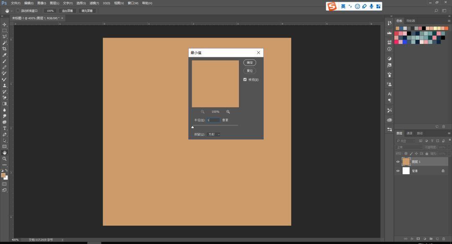Image resolution: width=452 pixels, height=244 pixels.
Task: Click the 填充屏幕 button
Action: pyautogui.click(x=87, y=10)
